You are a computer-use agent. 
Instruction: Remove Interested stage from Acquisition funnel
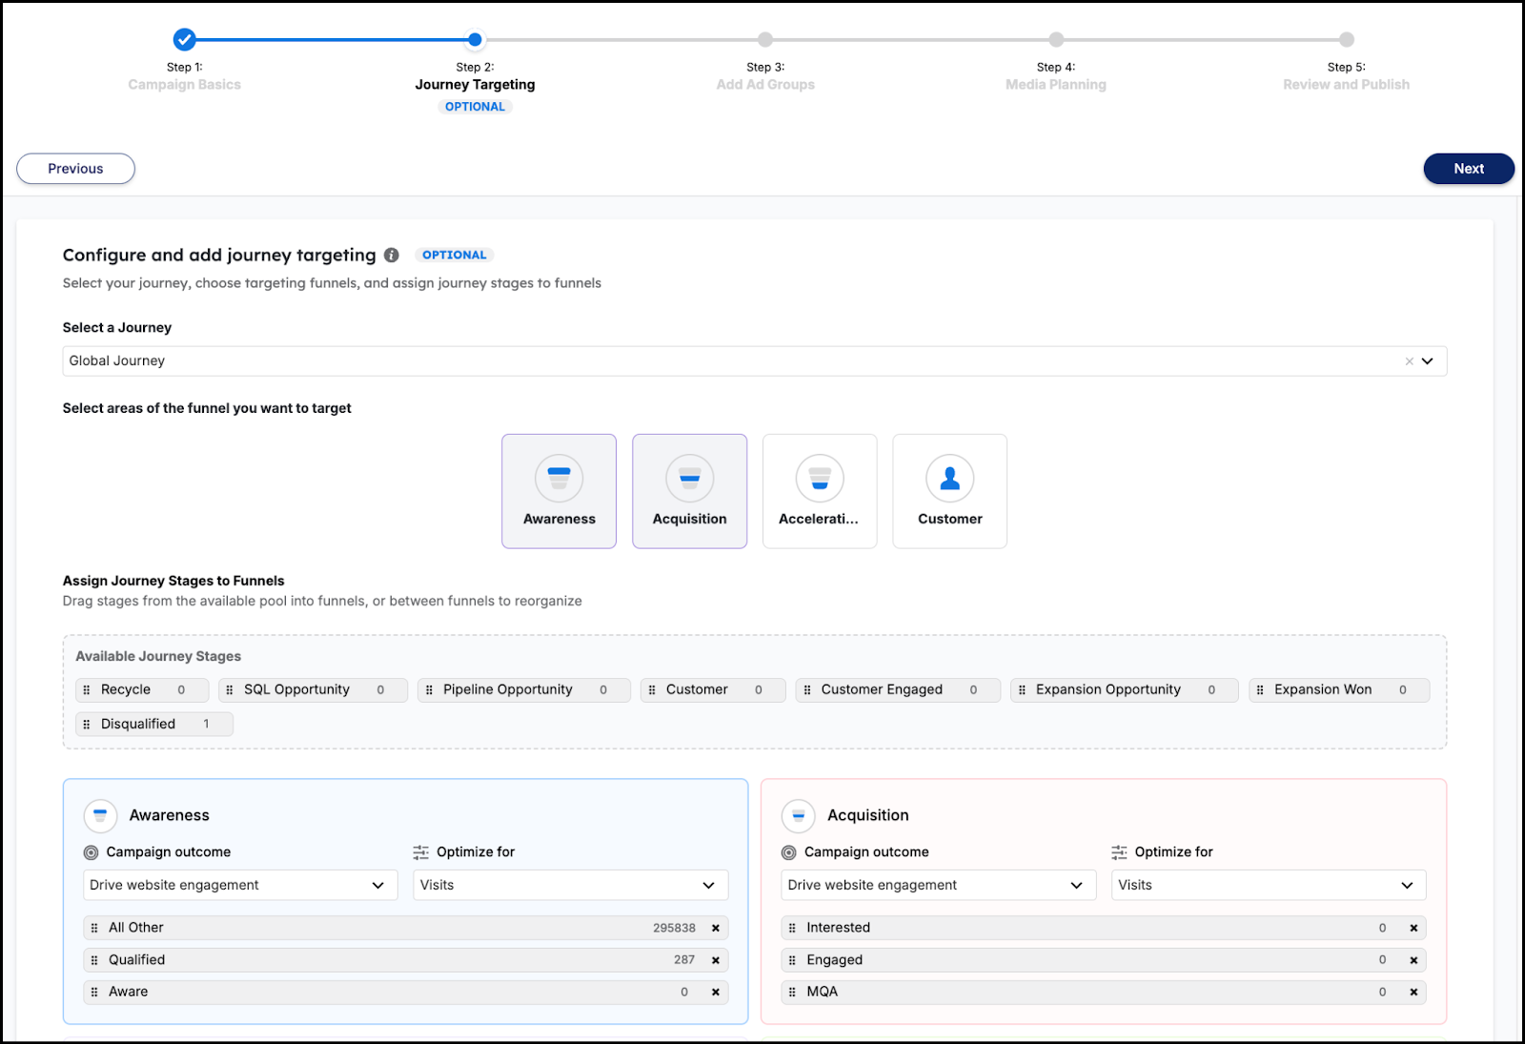coord(1413,928)
